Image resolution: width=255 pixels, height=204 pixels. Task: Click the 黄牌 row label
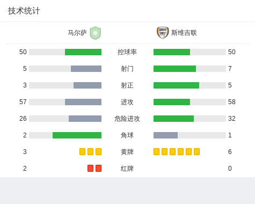point(127,152)
